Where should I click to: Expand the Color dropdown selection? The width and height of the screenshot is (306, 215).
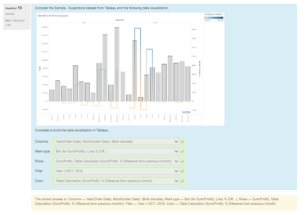[x=117, y=181]
